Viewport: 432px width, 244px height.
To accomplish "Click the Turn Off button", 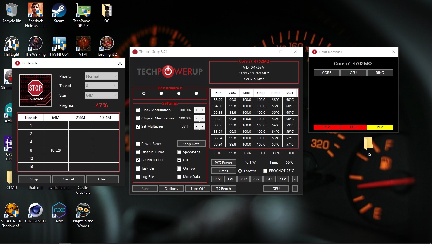I will point(198,189).
